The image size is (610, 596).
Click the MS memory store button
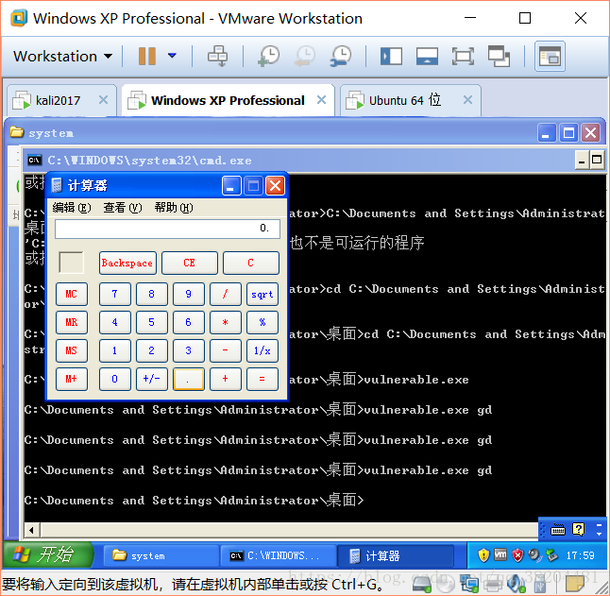pos(72,351)
